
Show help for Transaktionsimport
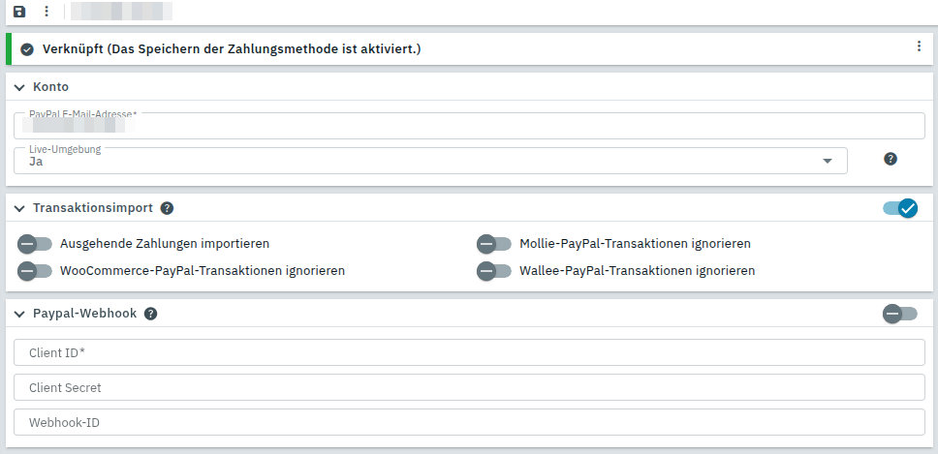[x=167, y=208]
